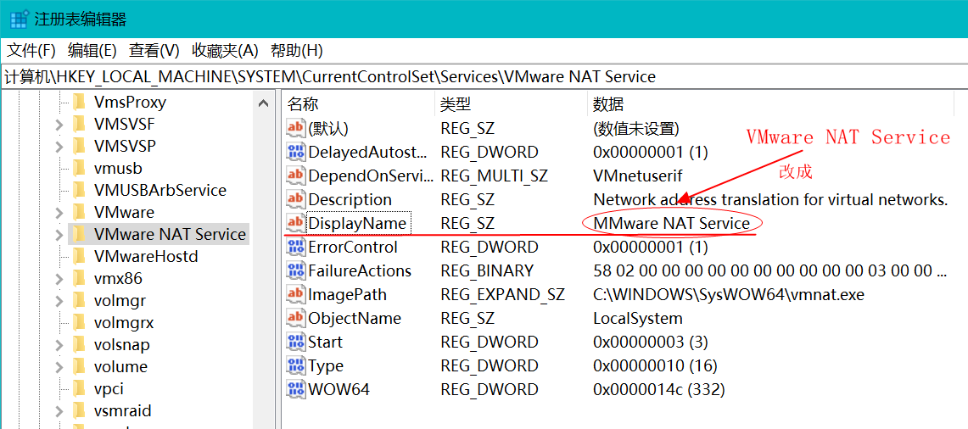The image size is (968, 429).
Task: Click the (默认) string value icon
Action: 296,128
